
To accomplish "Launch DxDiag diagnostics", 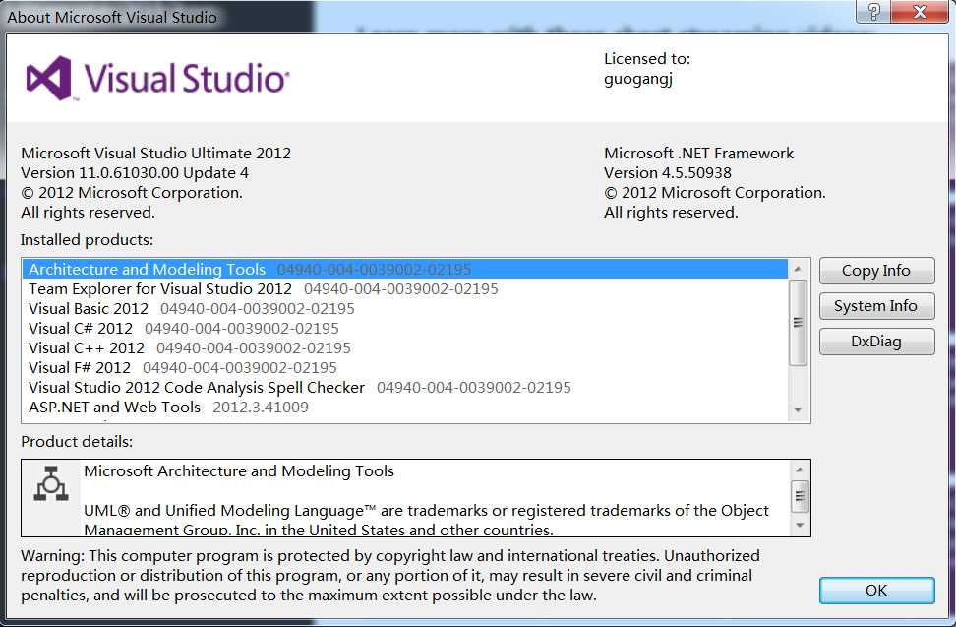I will [876, 341].
